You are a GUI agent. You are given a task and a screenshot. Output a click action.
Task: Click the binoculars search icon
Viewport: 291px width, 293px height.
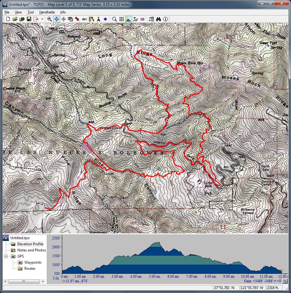click(158, 19)
